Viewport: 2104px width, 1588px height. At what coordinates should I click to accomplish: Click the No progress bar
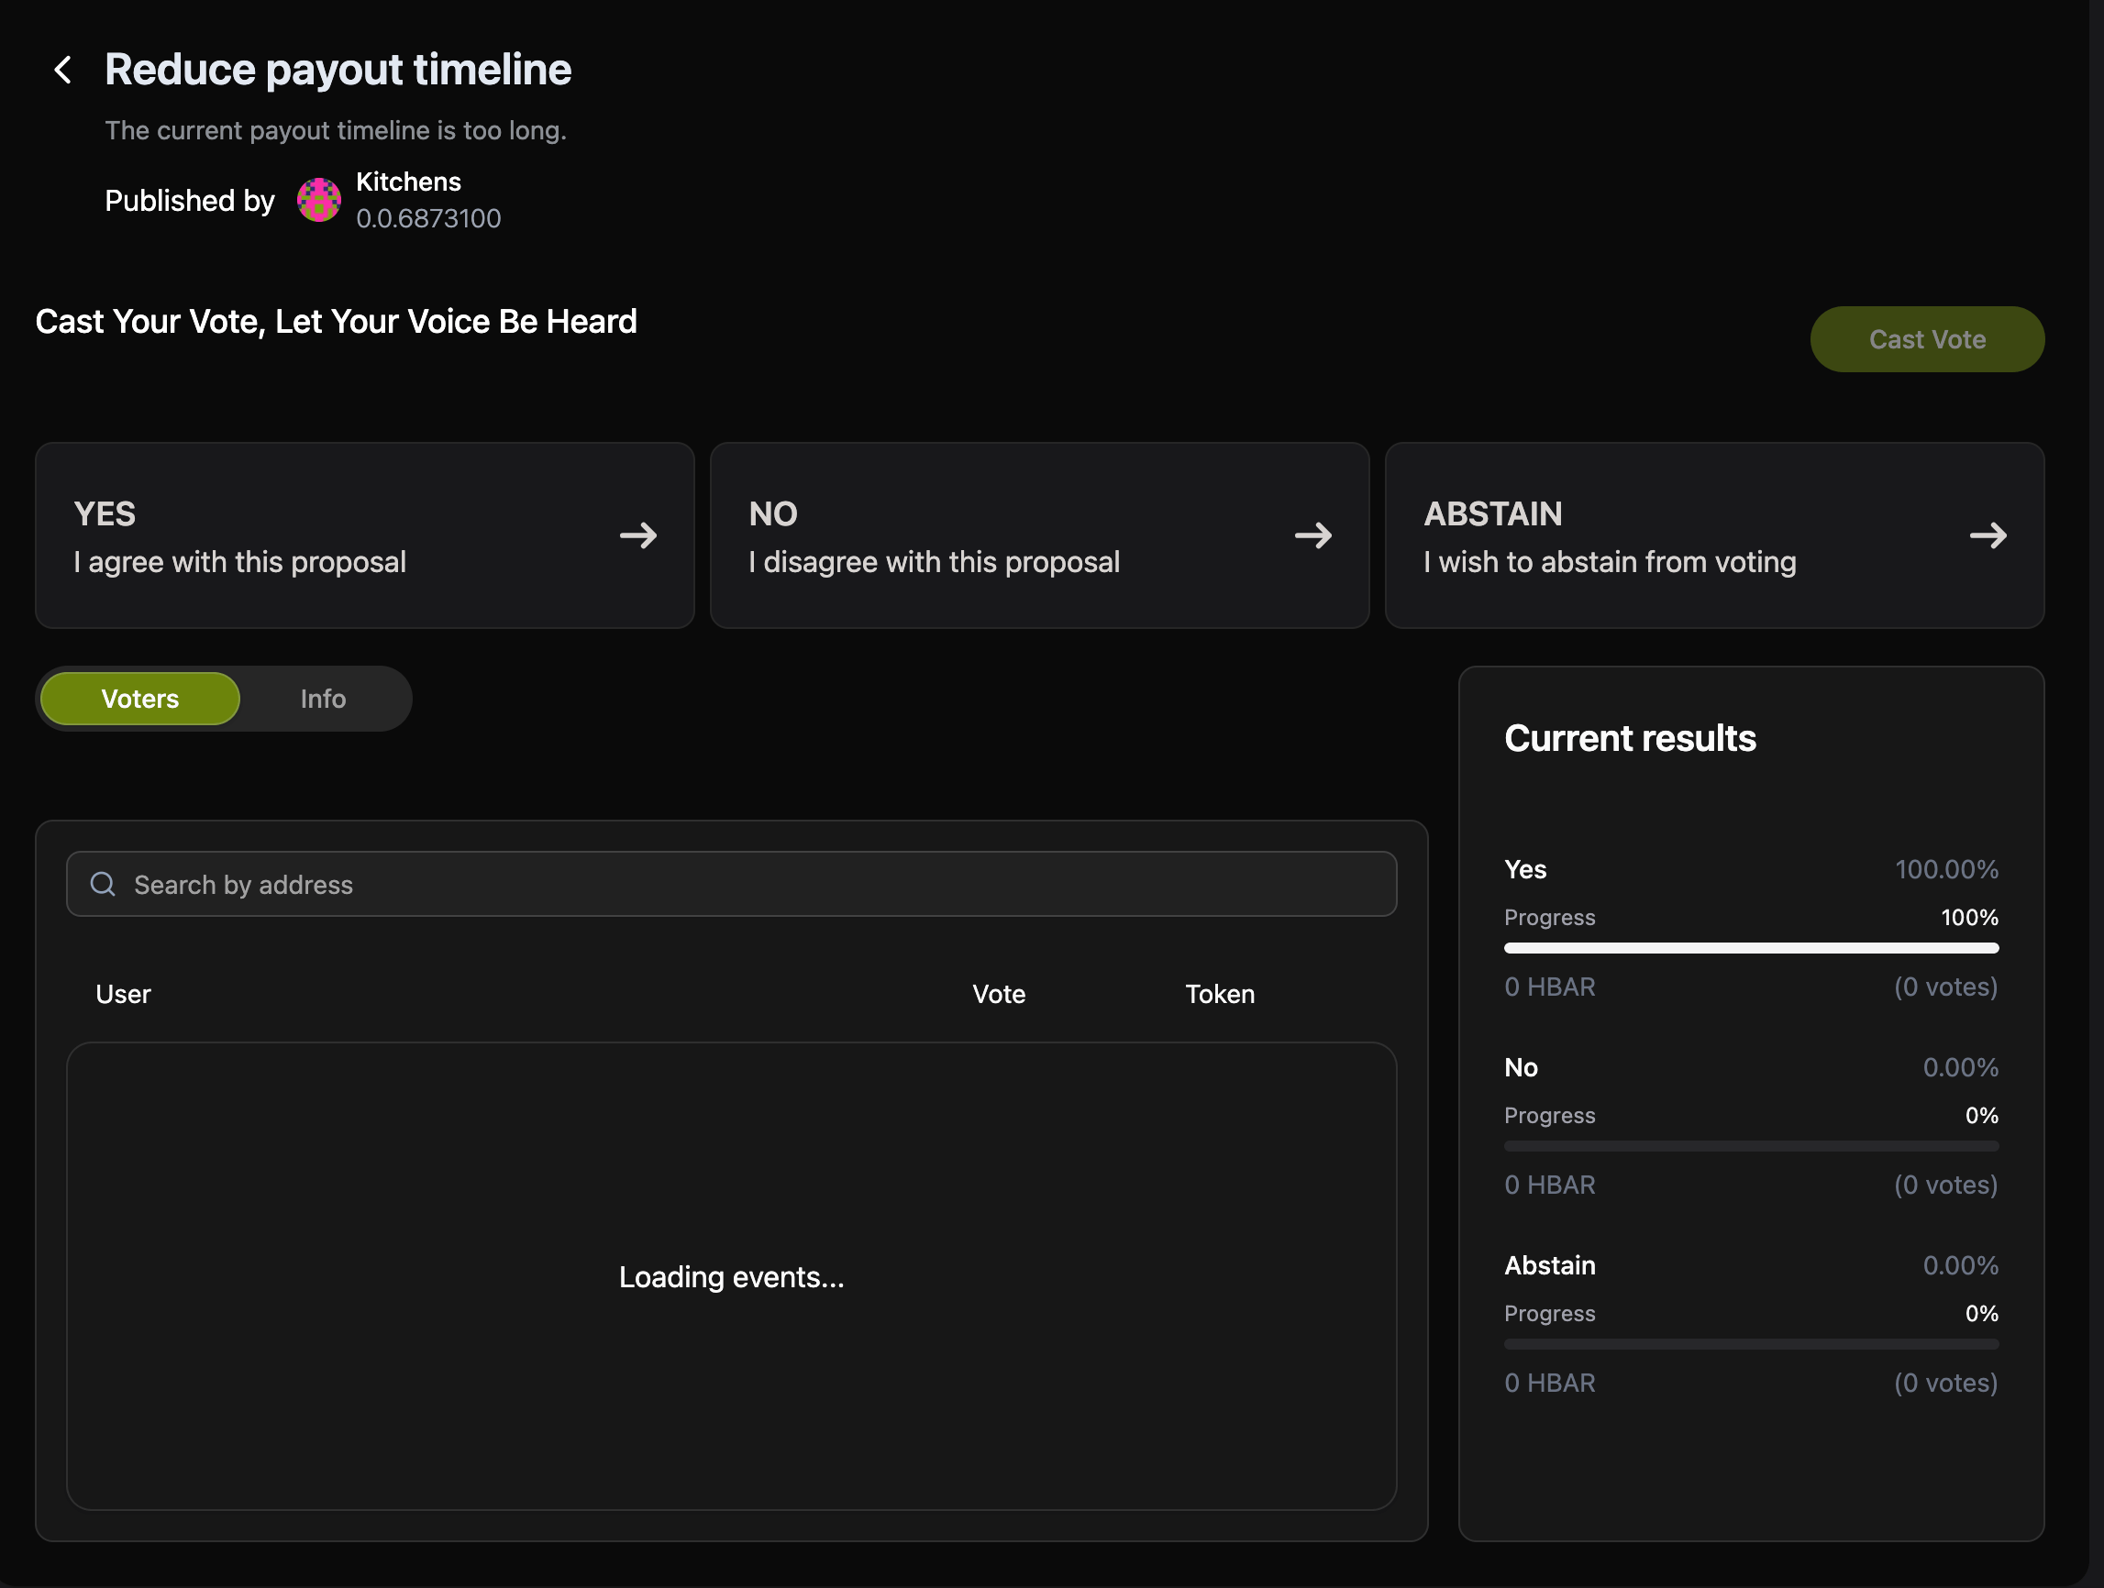[1750, 1146]
